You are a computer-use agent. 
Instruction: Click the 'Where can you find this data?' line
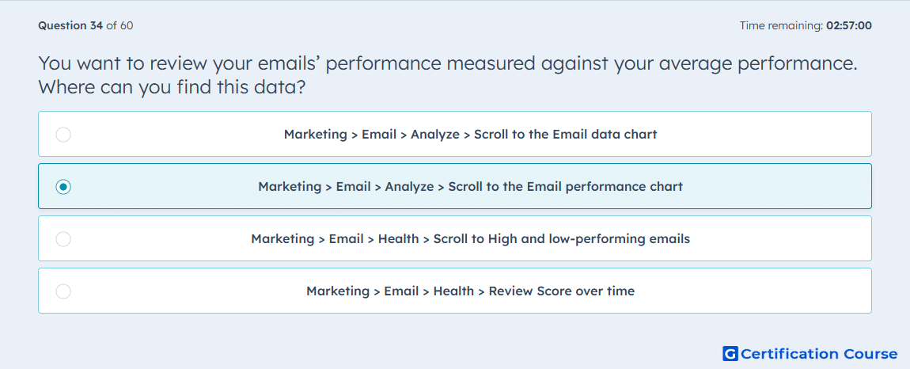[173, 88]
